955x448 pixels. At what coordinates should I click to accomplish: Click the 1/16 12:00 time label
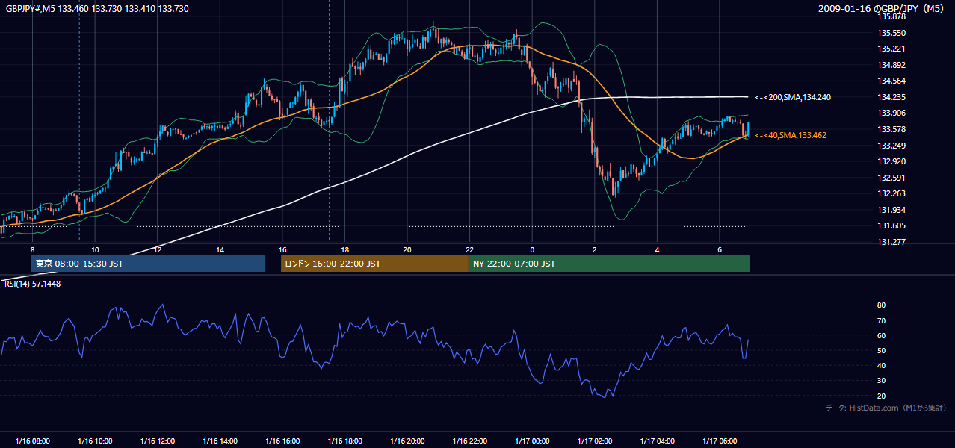[158, 441]
